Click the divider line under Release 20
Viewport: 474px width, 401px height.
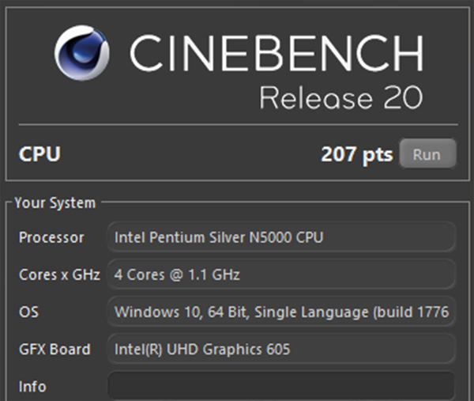tap(237, 124)
